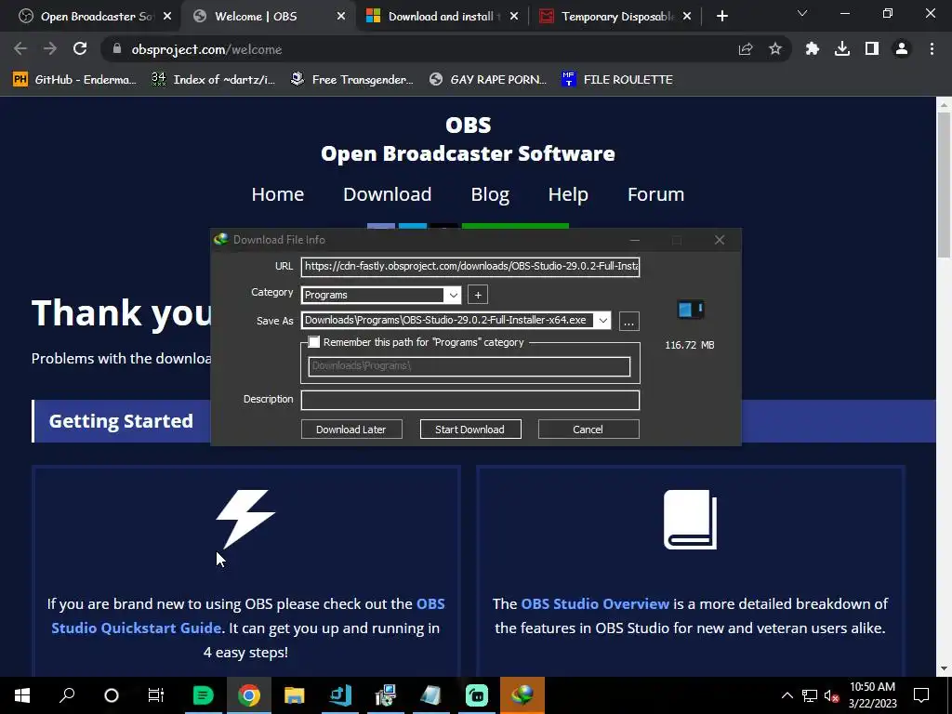The image size is (952, 714).
Task: Open the GitHub - Enderma bookmark
Action: coord(74,80)
